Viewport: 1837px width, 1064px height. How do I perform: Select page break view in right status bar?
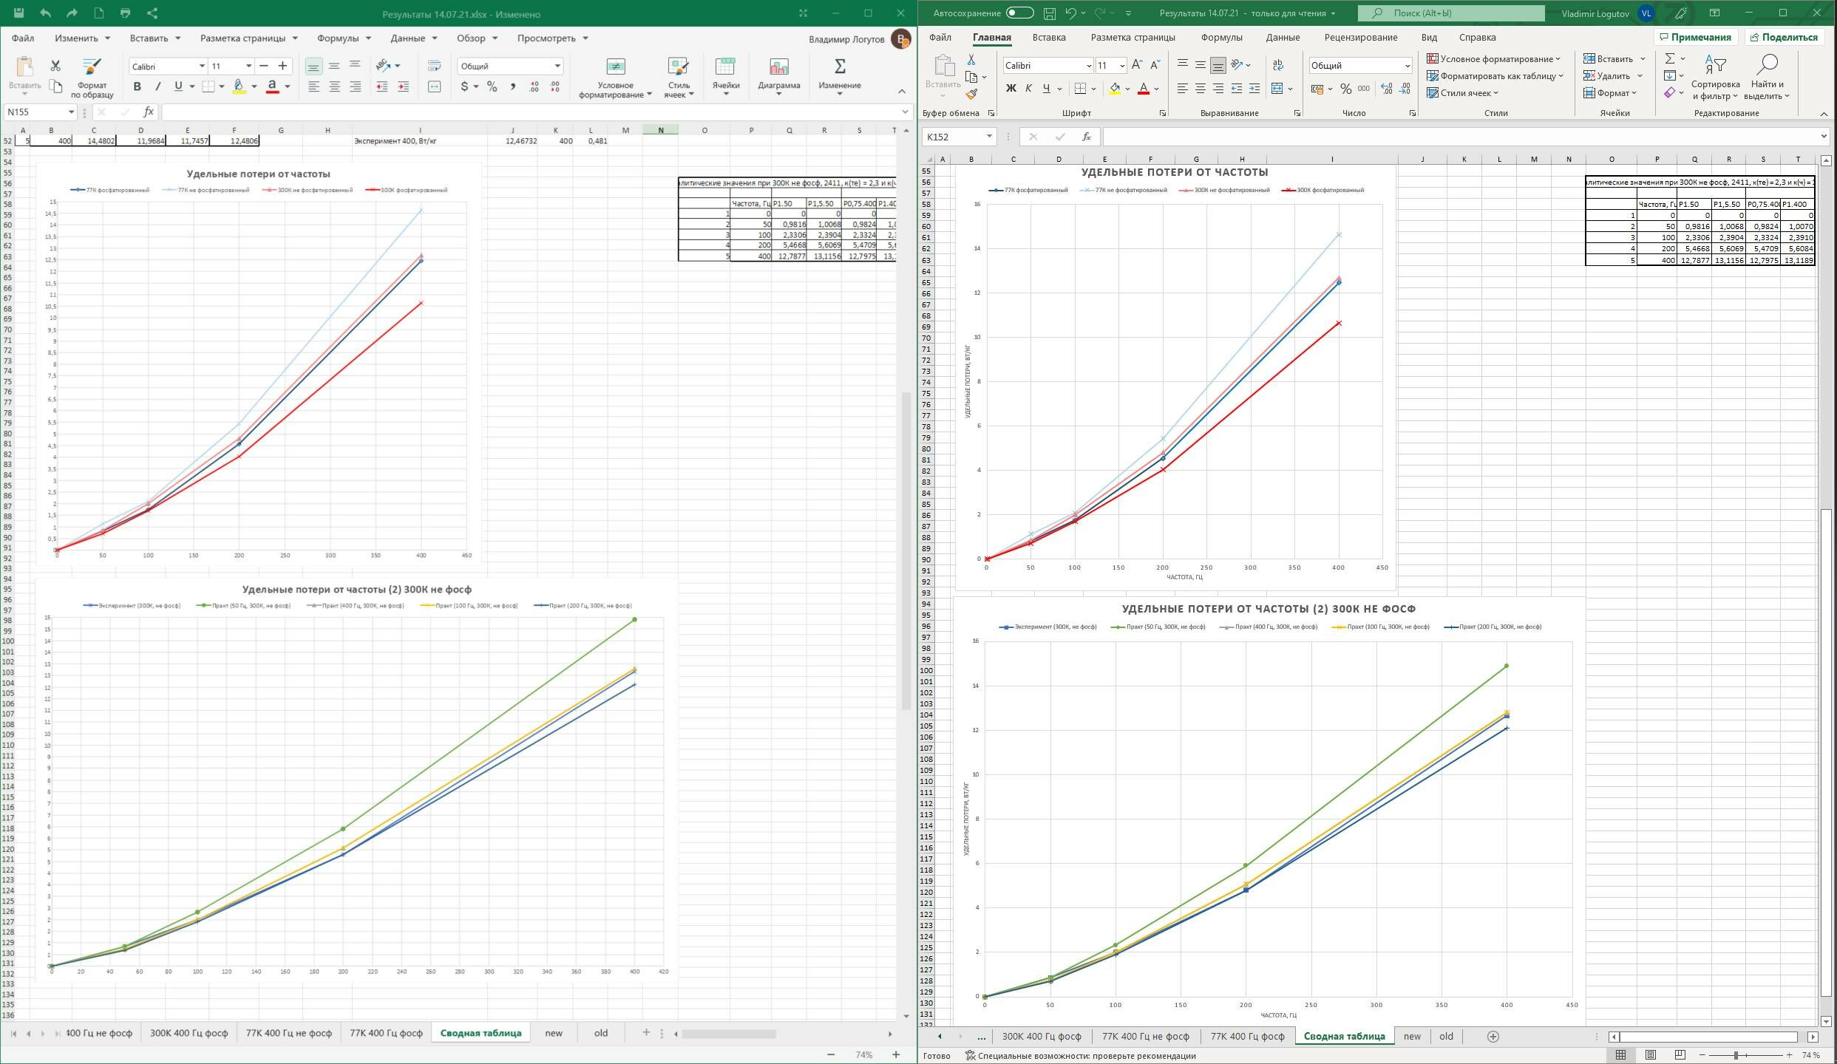point(1680,1055)
